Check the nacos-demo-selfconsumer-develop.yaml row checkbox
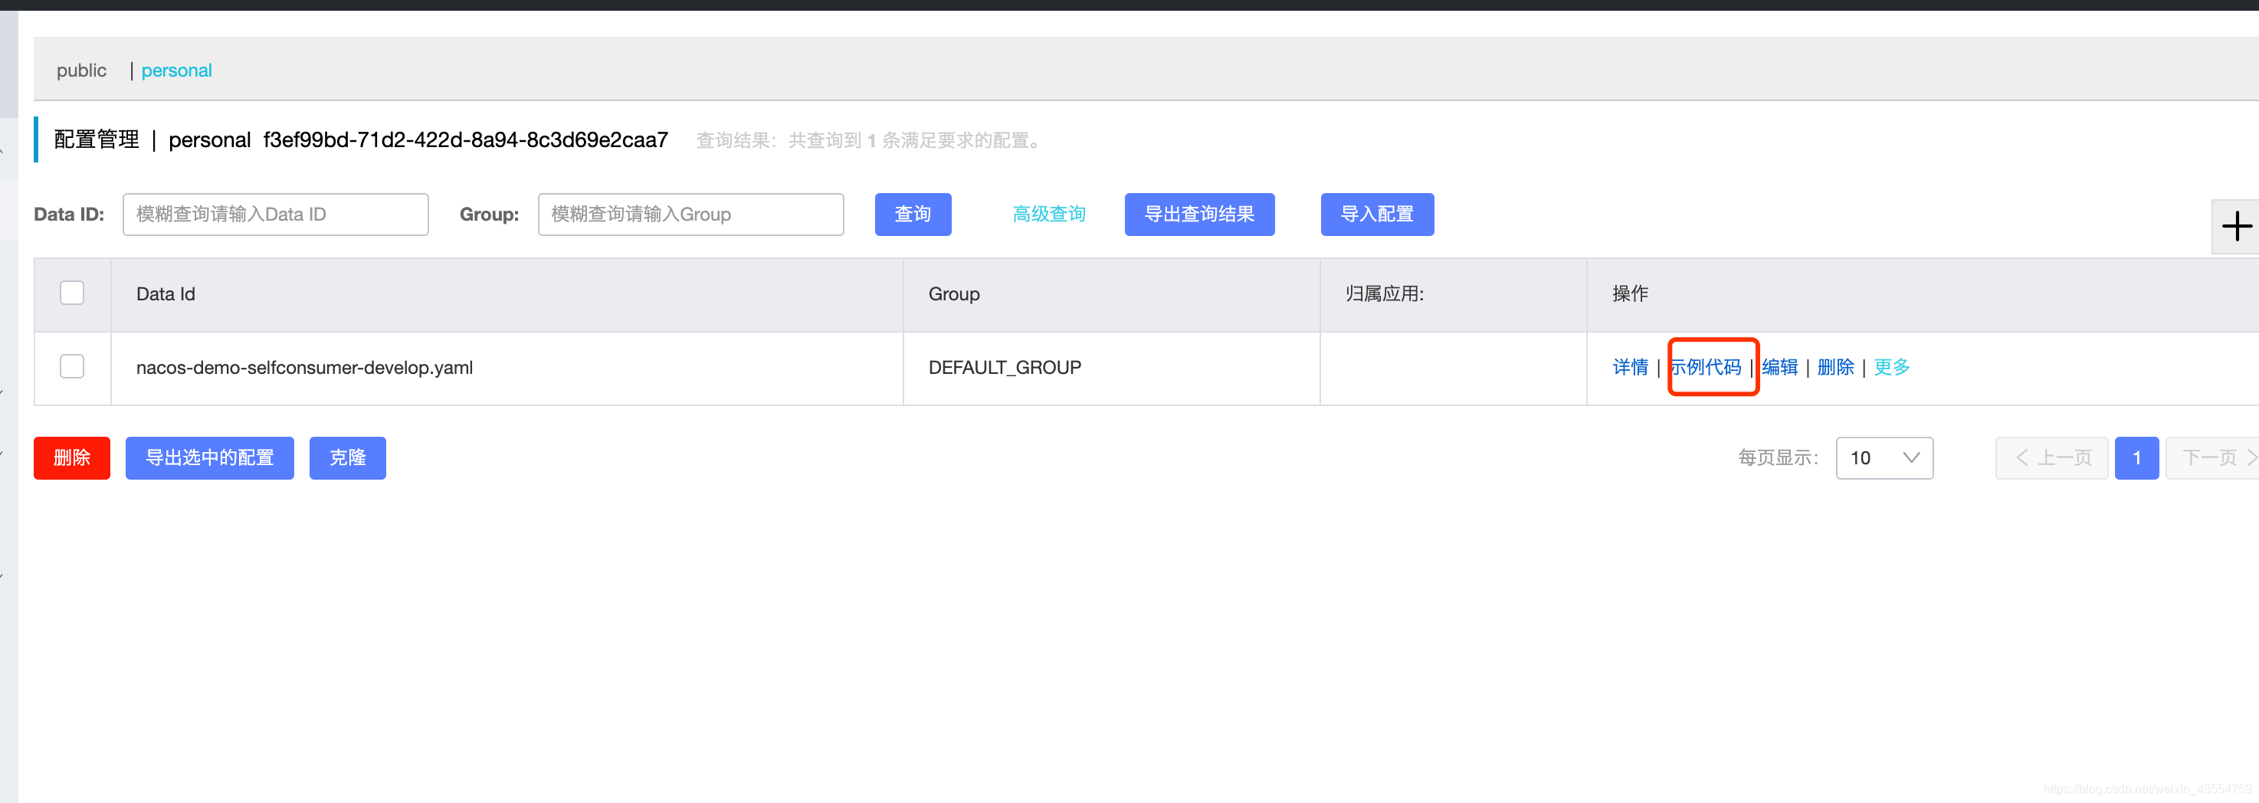The width and height of the screenshot is (2259, 803). click(72, 366)
